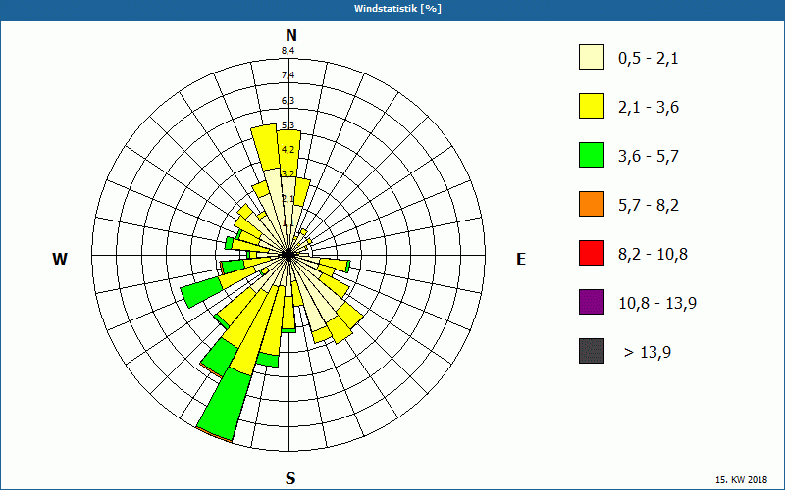Click the legend label '2,1 - 3,6'
Screen dimensions: 785x490
coord(649,108)
